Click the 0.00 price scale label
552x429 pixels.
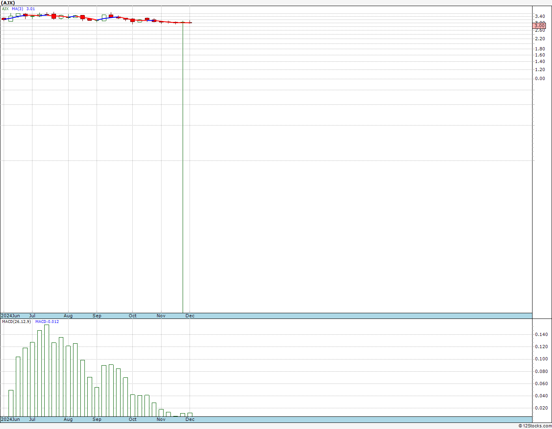(540, 78)
